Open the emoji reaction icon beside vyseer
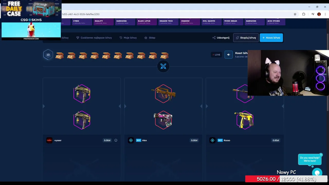Screen dimensions: 329x185 tap(116, 140)
